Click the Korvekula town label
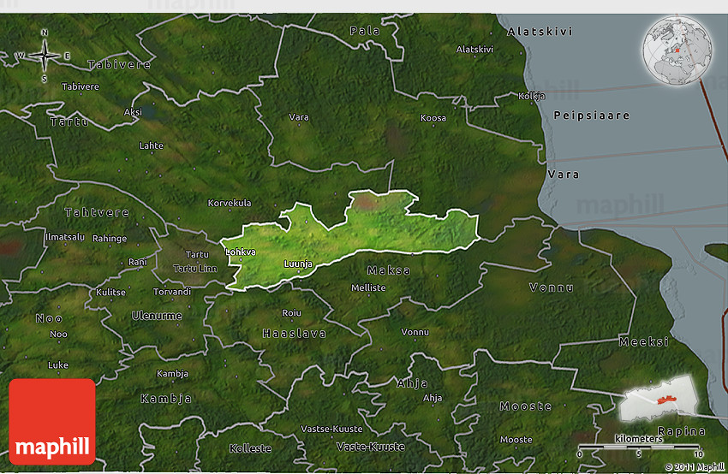 230,203
